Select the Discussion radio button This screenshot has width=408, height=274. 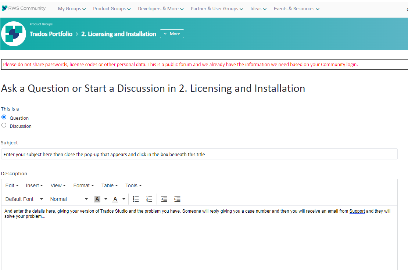(4, 125)
